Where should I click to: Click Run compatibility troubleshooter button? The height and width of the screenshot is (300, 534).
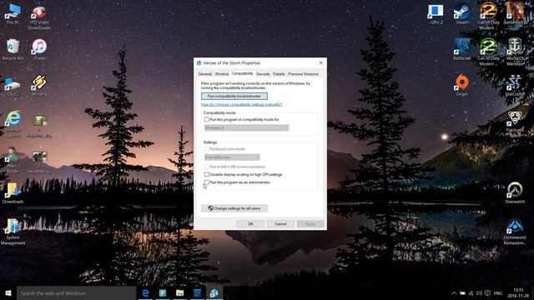[x=234, y=97]
